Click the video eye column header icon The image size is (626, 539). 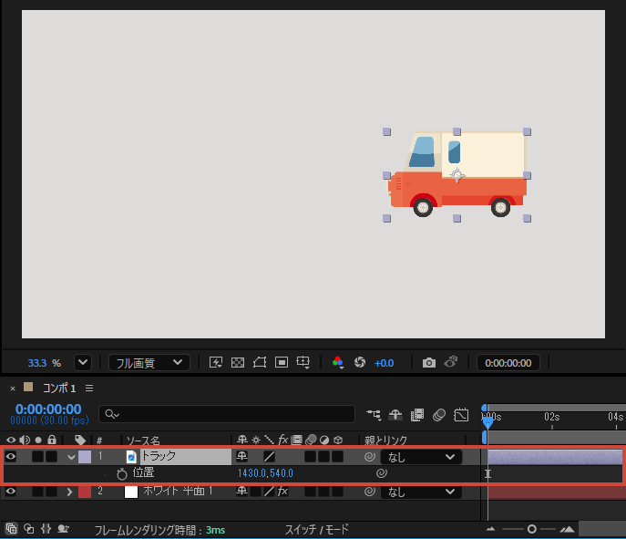11,440
